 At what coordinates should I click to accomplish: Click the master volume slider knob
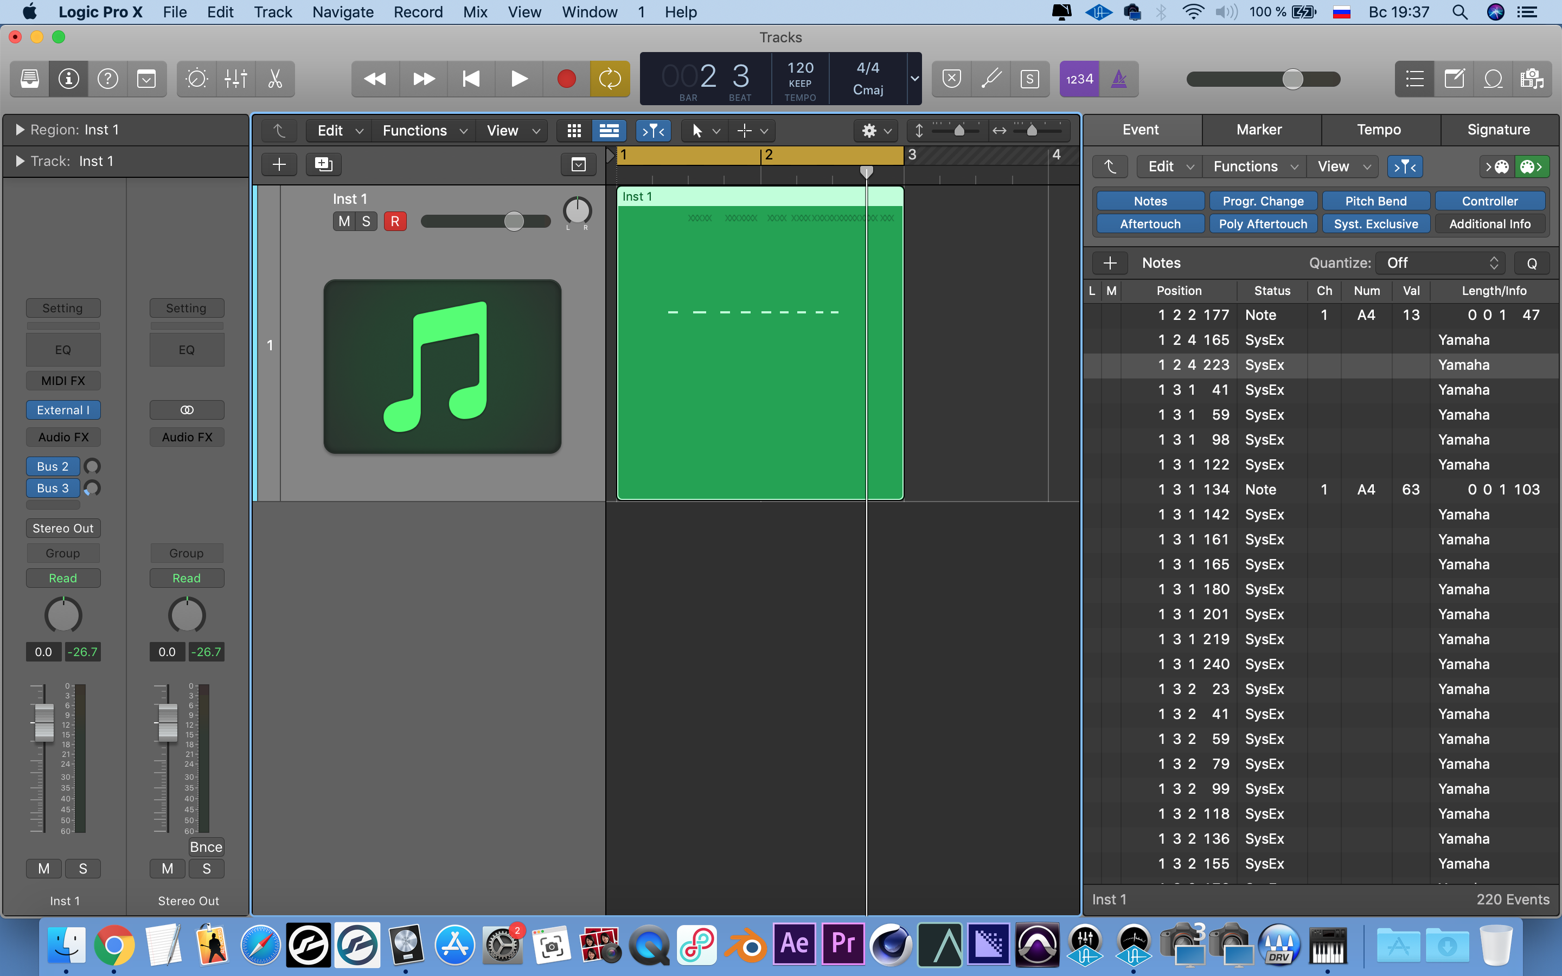1292,79
